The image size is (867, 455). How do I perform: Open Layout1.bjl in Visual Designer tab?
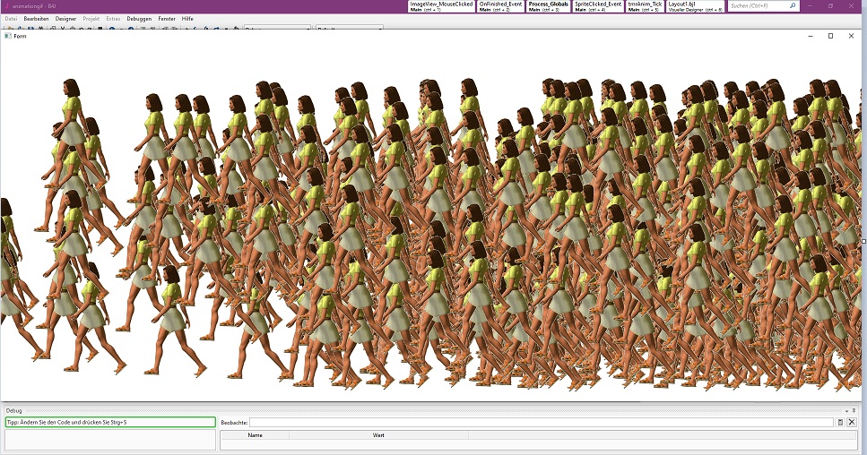point(695,6)
